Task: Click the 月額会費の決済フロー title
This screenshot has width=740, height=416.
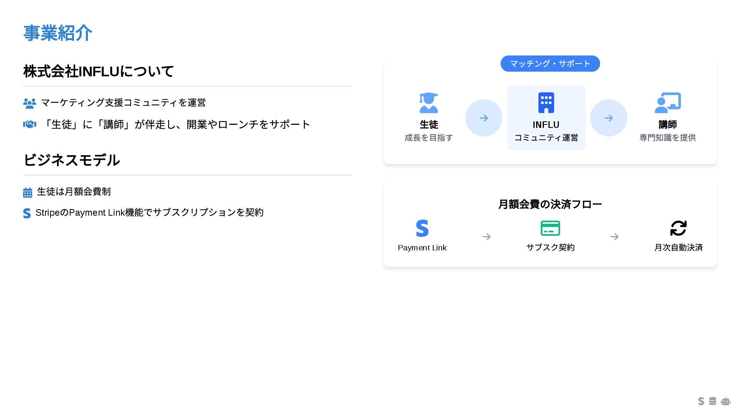Action: point(550,205)
